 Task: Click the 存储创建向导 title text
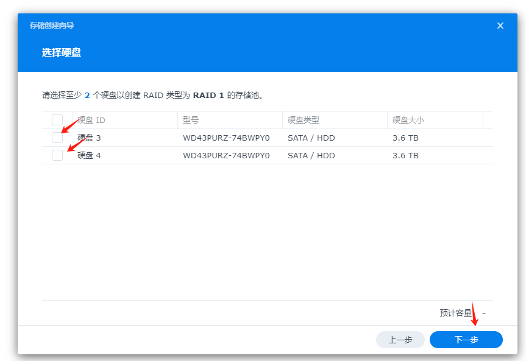(x=52, y=26)
